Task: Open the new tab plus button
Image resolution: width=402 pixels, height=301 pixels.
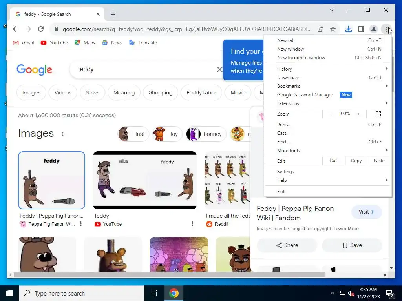Action: click(113, 14)
